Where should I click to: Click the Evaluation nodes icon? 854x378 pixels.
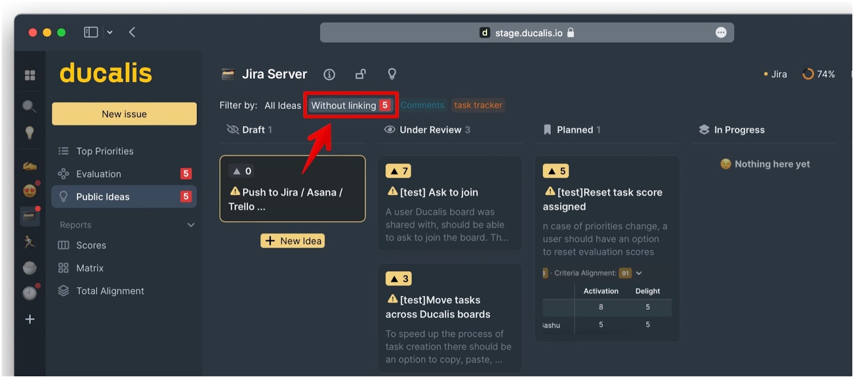point(64,174)
